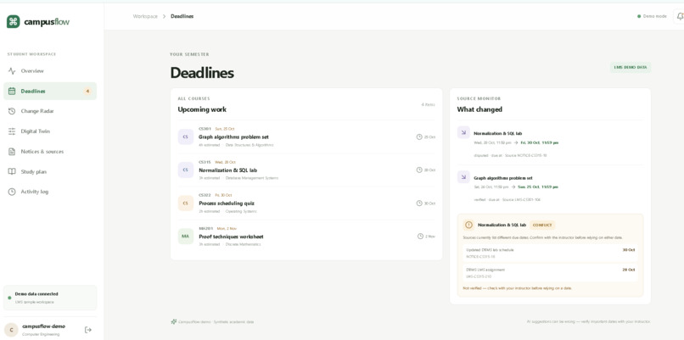
Task: Select the Updated DBMS lab schedule source
Action: point(550,254)
